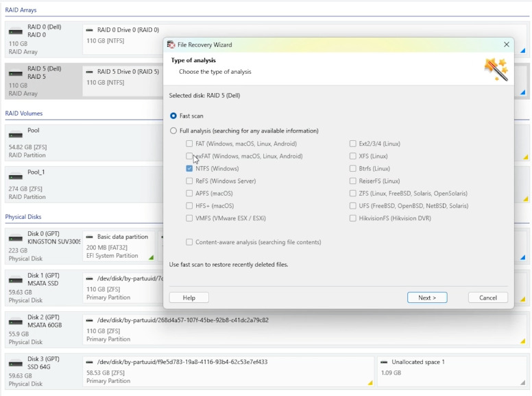Click yellow corner marker on Disk 2 partition
This screenshot has height=396, width=532.
coord(523,341)
